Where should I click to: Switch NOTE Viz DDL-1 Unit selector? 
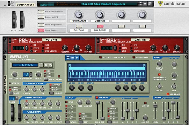click(x=31, y=51)
